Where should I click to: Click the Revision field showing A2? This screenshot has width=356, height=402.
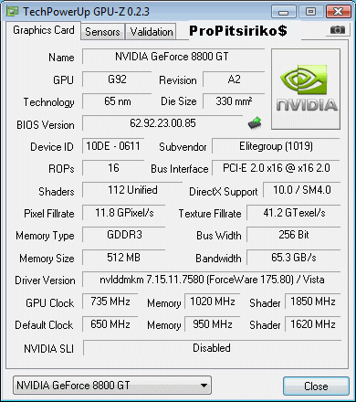[234, 79]
